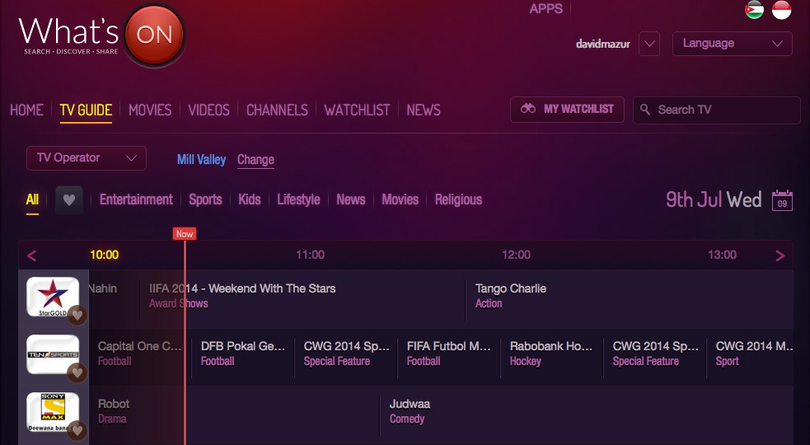The height and width of the screenshot is (445, 810).
Task: Open the MOVIES tab
Action: click(150, 110)
